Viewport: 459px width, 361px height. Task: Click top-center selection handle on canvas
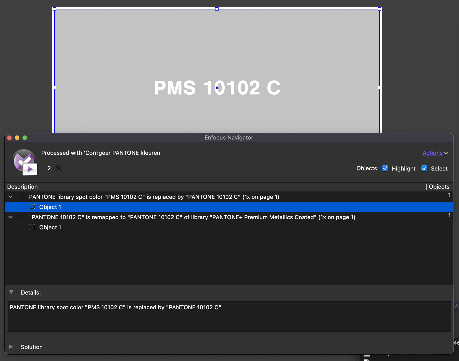click(217, 9)
